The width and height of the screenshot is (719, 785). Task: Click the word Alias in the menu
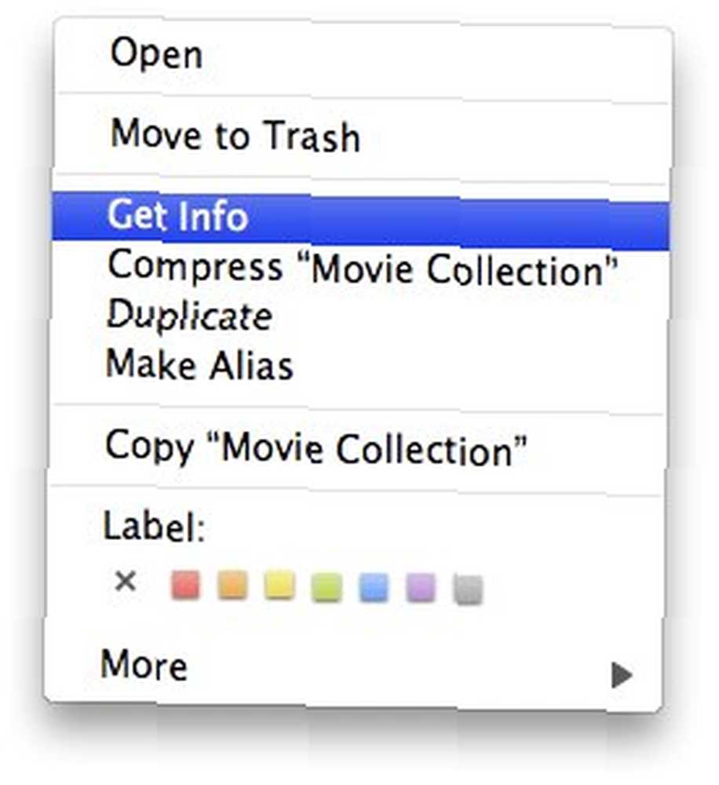tap(251, 366)
